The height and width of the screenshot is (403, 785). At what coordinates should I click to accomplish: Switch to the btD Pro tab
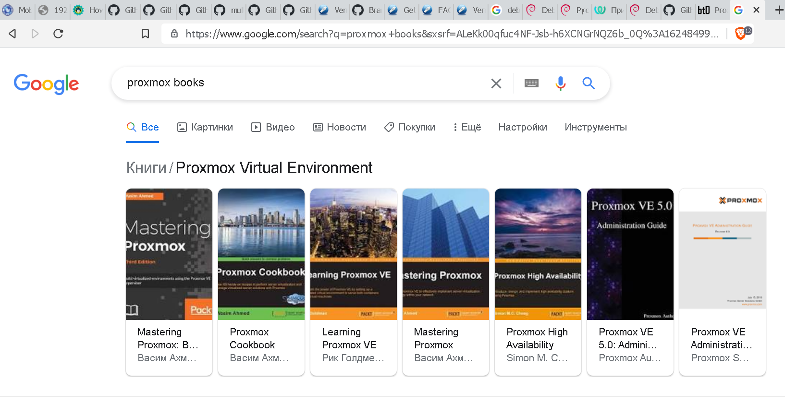712,10
